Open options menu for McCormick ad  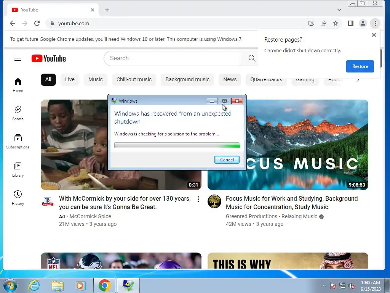[198, 199]
